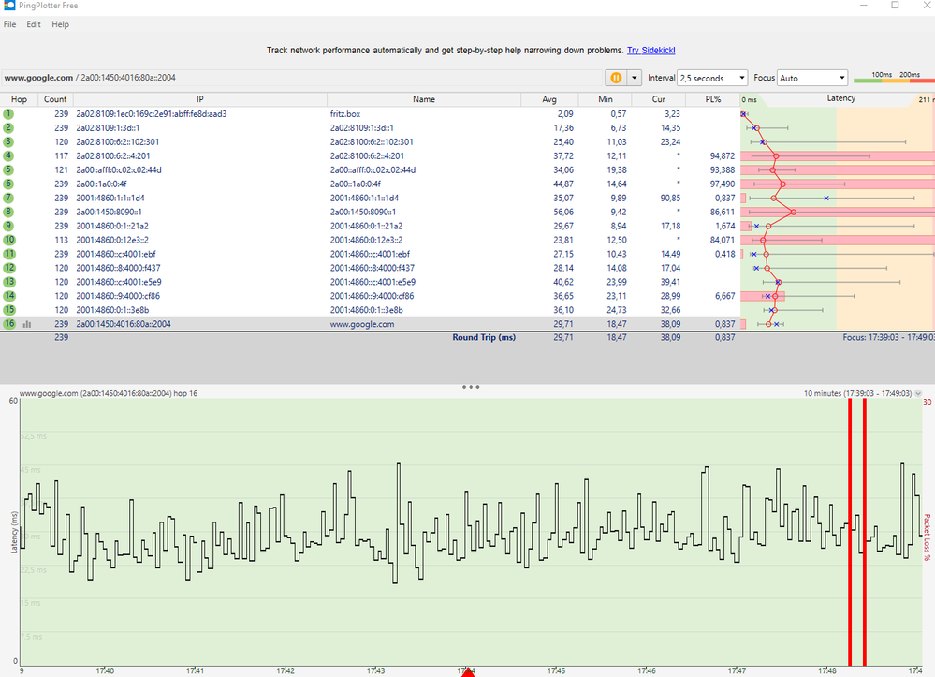Viewport: 935px width, 677px height.
Task: Click the PingPlotter app logo icon
Action: tap(9, 5)
